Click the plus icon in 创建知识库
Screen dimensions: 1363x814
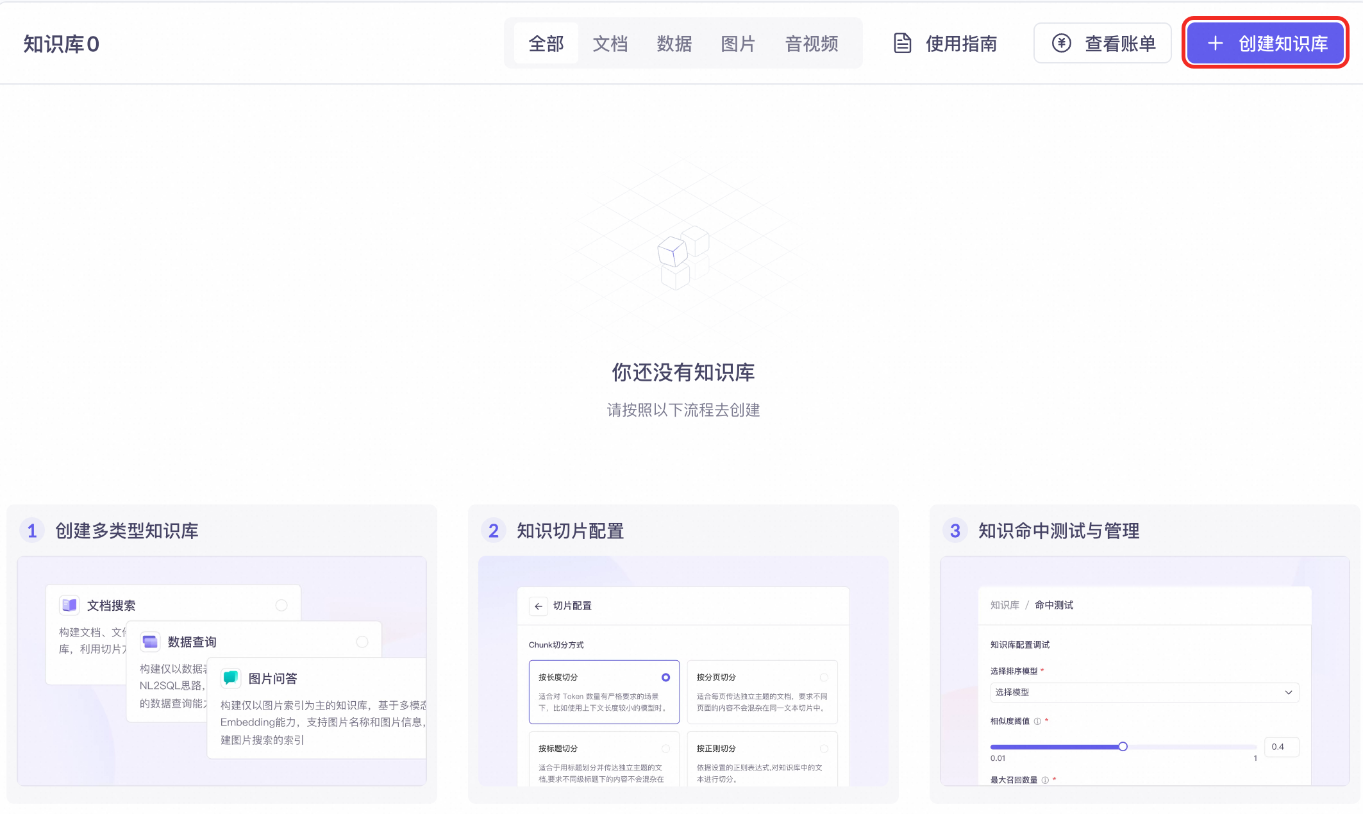[x=1215, y=44]
